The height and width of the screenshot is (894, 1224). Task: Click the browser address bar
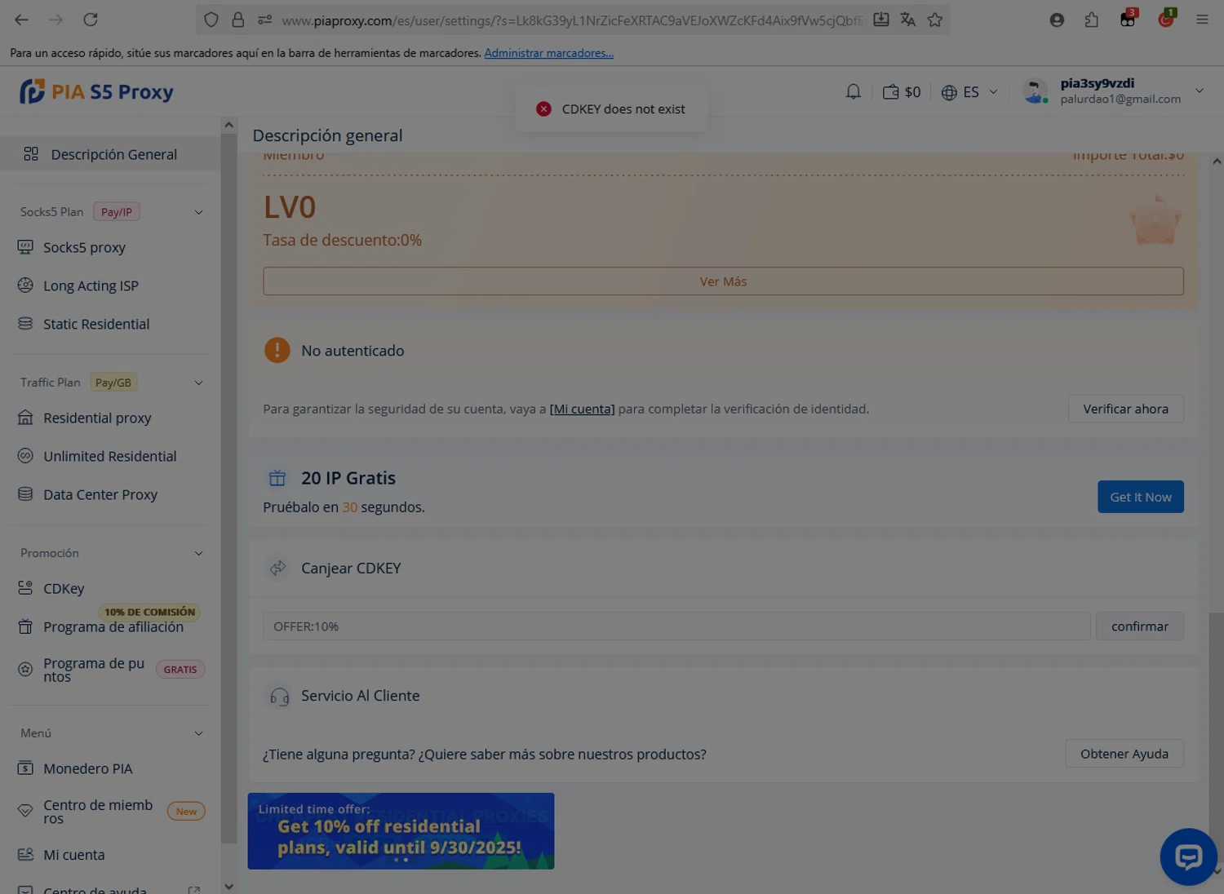click(x=571, y=20)
